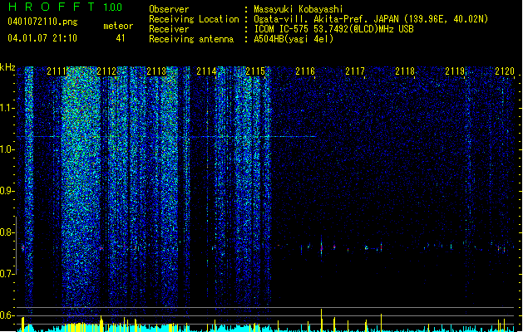
Task: Select antenna value A504HB(yagi 4el)
Action: pos(294,39)
